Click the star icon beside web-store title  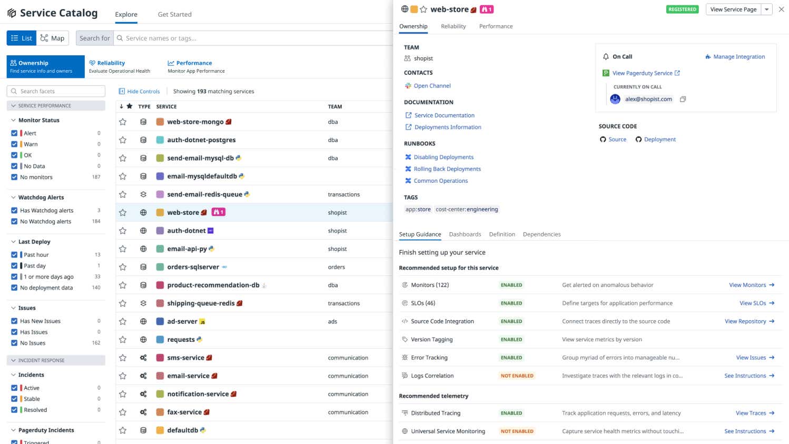(x=423, y=9)
